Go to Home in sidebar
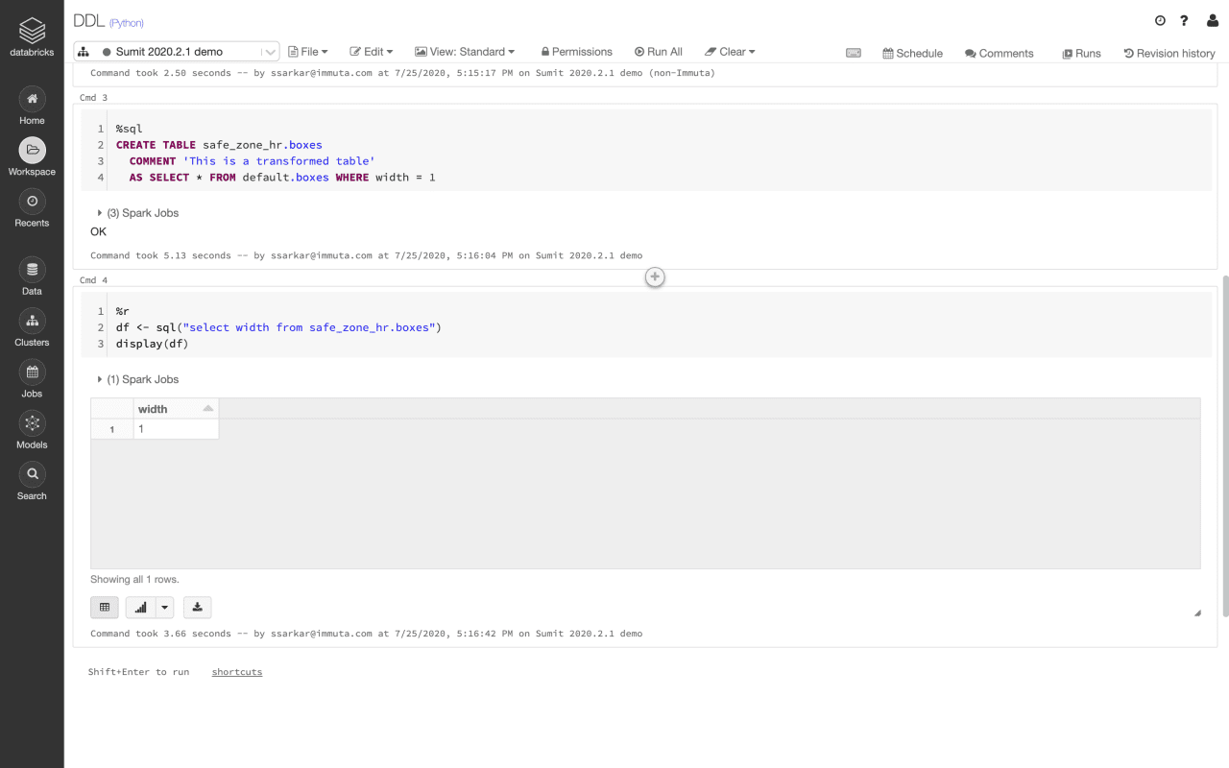Viewport: 1229px width, 768px height. point(32,106)
